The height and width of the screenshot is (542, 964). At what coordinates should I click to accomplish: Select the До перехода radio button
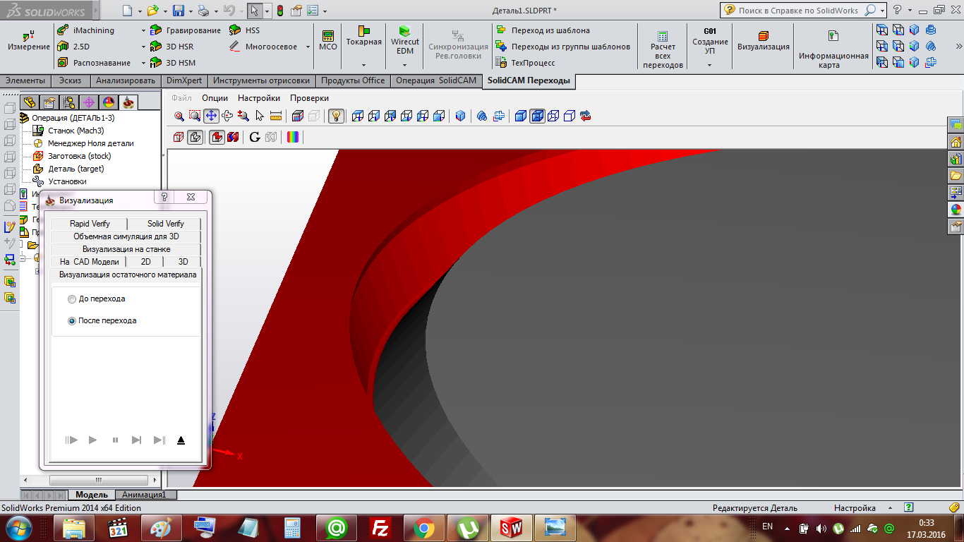[x=72, y=299]
